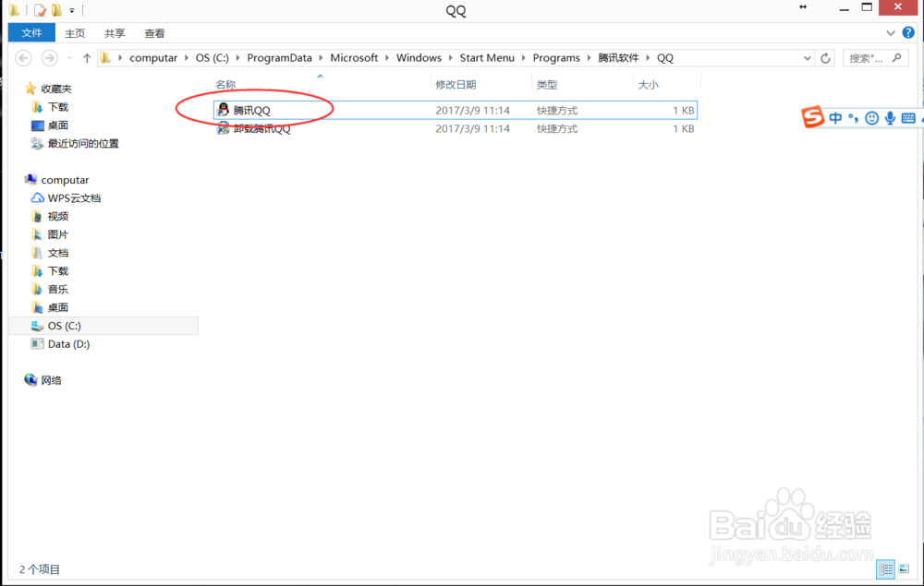Jump to Programs in address path
The image size is (924, 586).
click(x=556, y=57)
